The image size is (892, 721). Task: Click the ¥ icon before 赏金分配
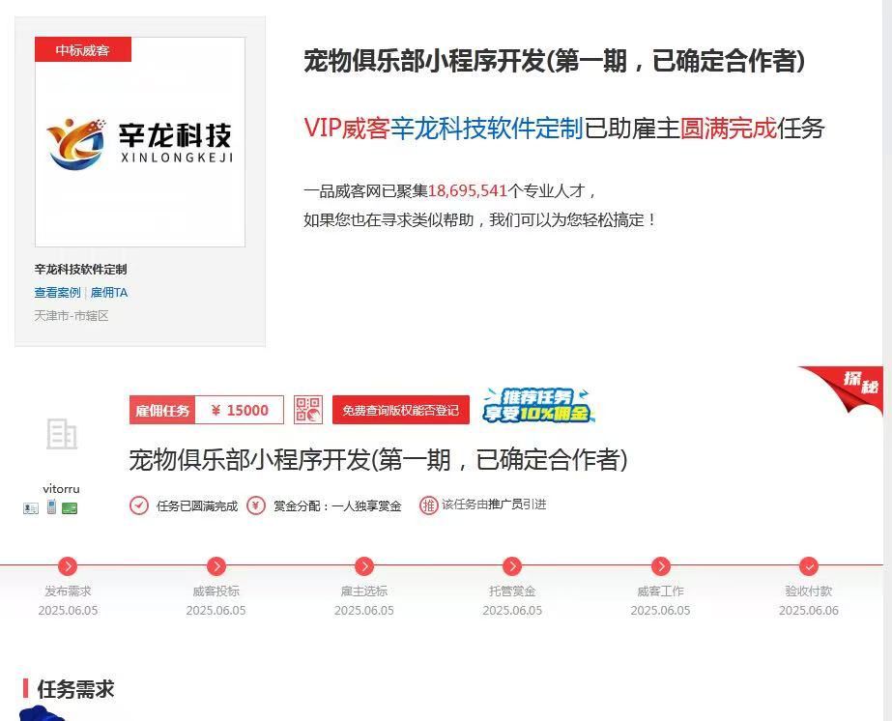[x=258, y=505]
